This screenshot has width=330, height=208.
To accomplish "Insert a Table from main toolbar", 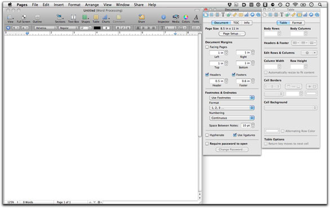I will pos(96,19).
